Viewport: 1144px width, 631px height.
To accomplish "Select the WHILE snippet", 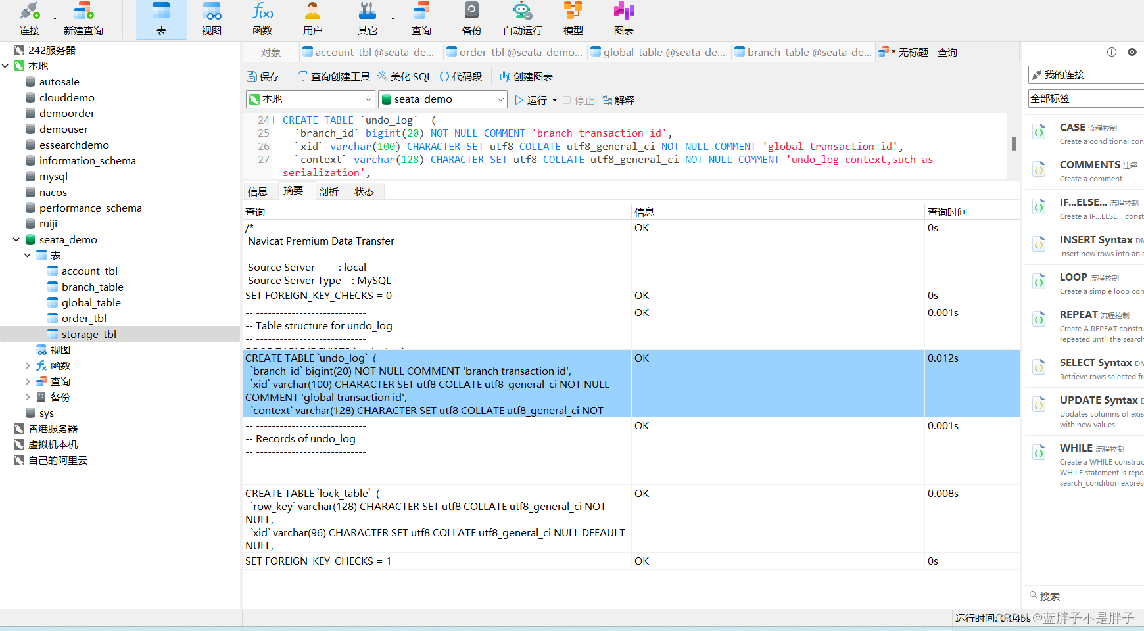I will coord(1085,467).
